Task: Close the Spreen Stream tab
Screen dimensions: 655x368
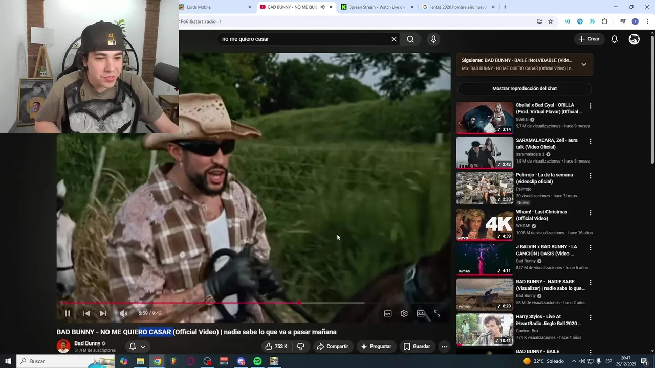Action: click(x=412, y=7)
